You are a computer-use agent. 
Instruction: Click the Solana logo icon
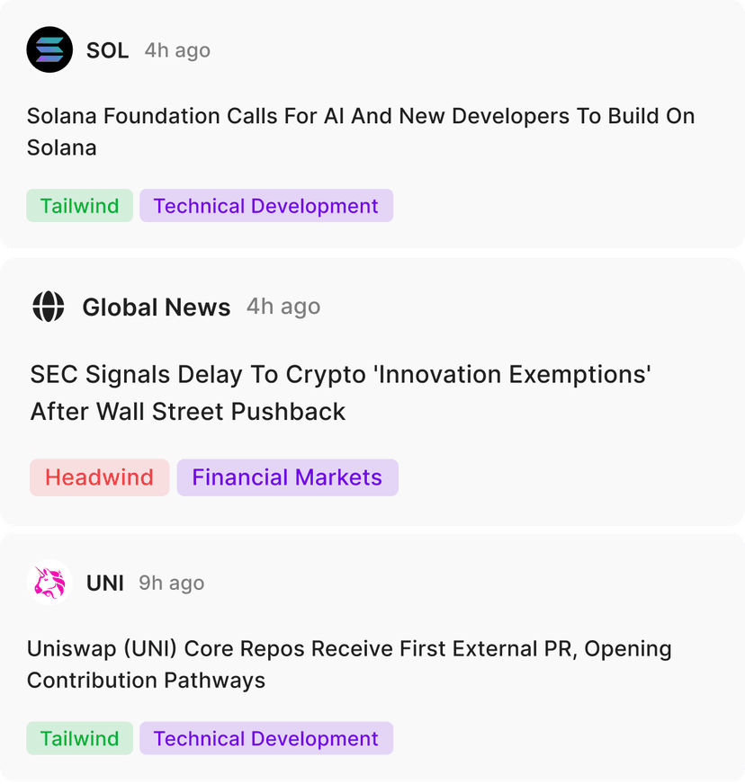49,49
